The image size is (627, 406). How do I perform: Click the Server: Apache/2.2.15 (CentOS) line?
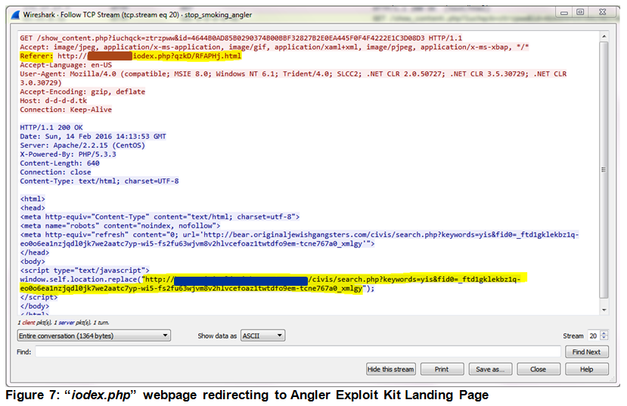82,145
